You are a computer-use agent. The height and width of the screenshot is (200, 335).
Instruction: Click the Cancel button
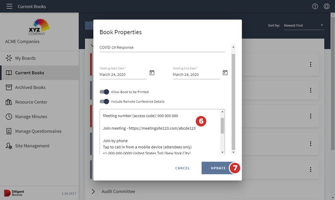click(x=182, y=168)
